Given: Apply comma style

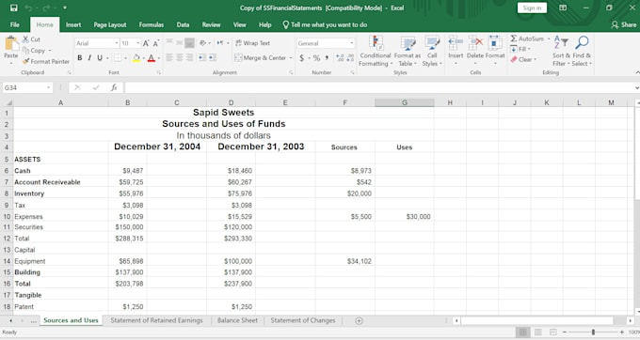Looking at the screenshot, I should [x=327, y=58].
